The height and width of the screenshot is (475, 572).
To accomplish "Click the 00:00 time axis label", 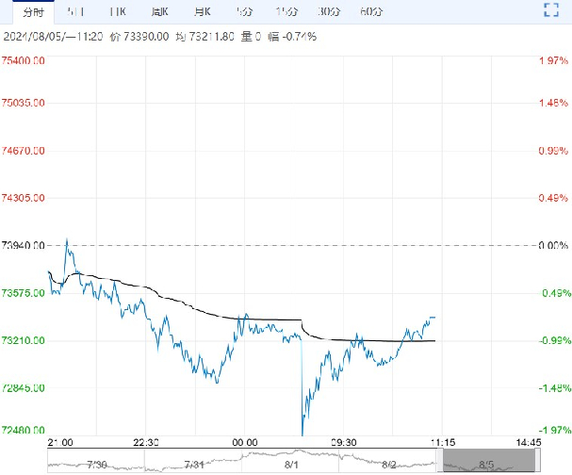I will (244, 441).
